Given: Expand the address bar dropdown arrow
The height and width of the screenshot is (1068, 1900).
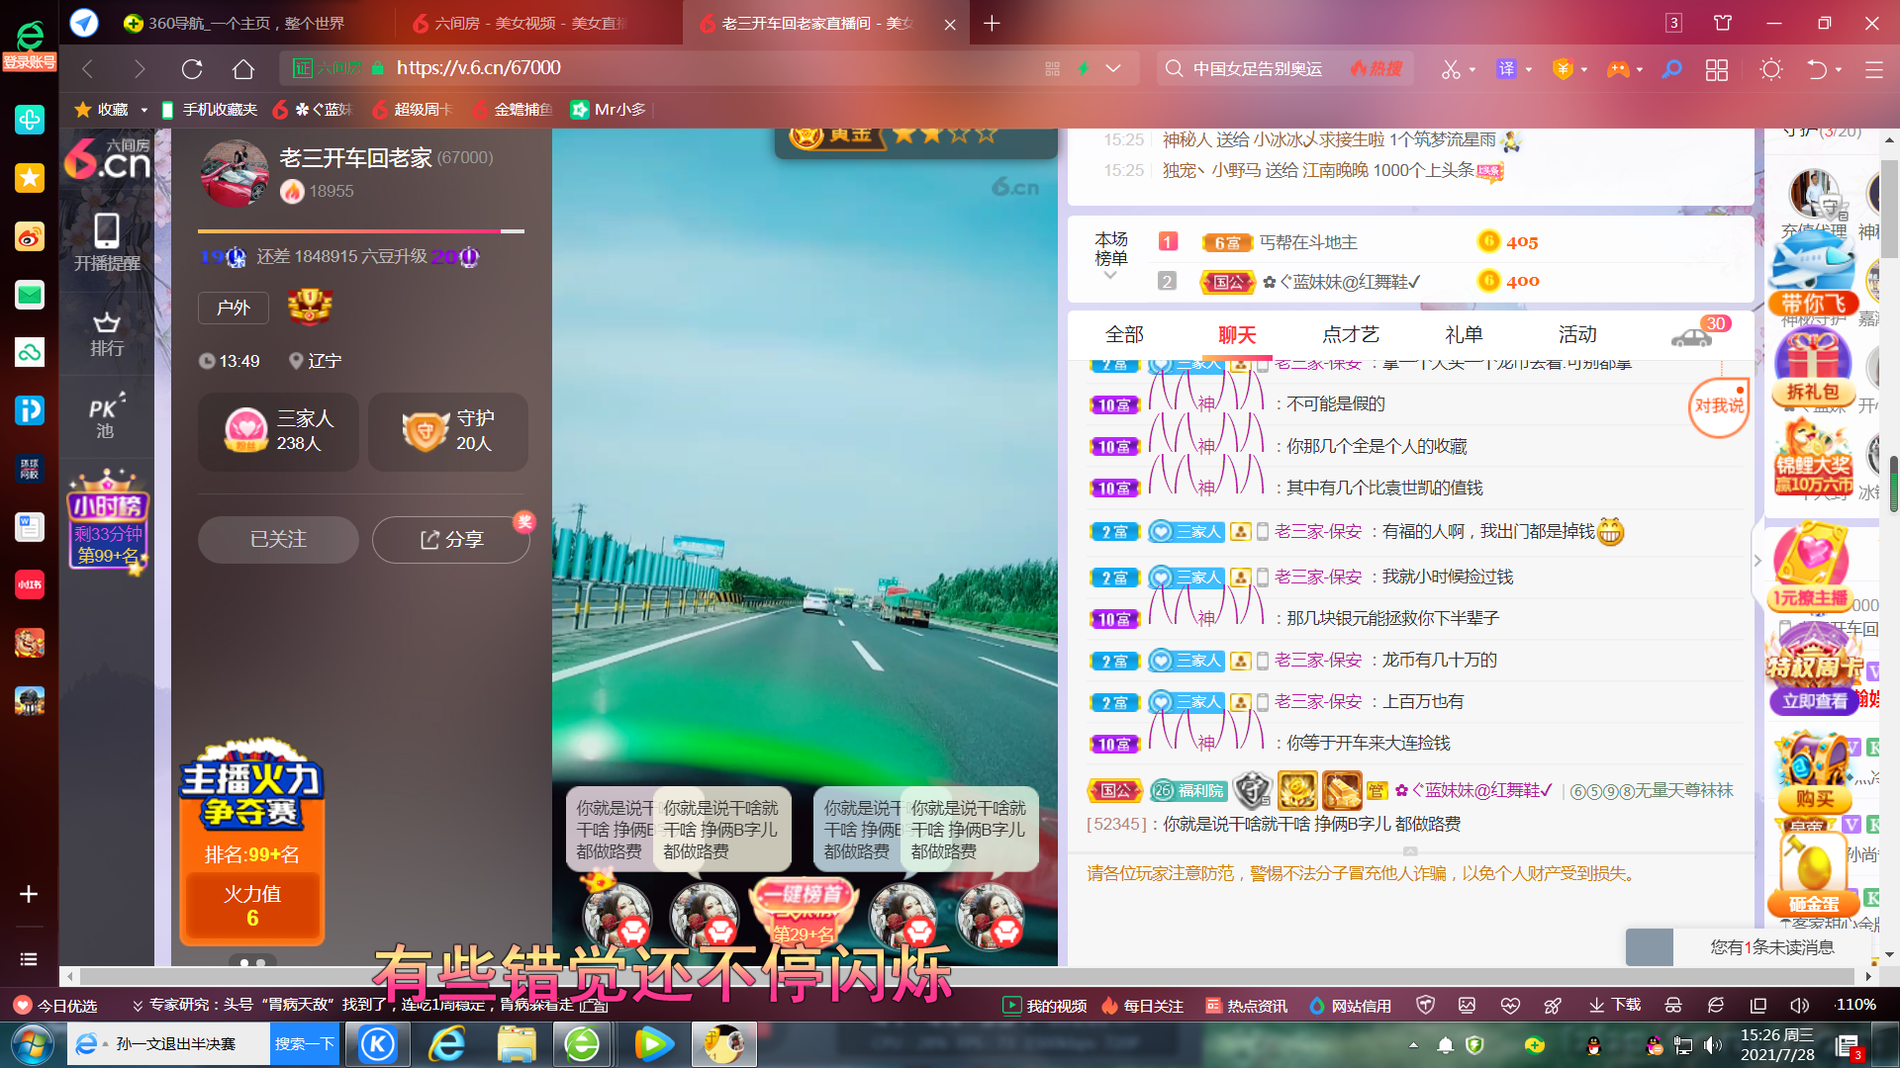Looking at the screenshot, I should (1113, 69).
